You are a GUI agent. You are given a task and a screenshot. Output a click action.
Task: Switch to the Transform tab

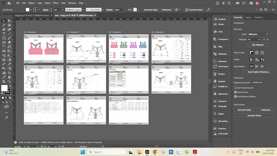(x=258, y=17)
